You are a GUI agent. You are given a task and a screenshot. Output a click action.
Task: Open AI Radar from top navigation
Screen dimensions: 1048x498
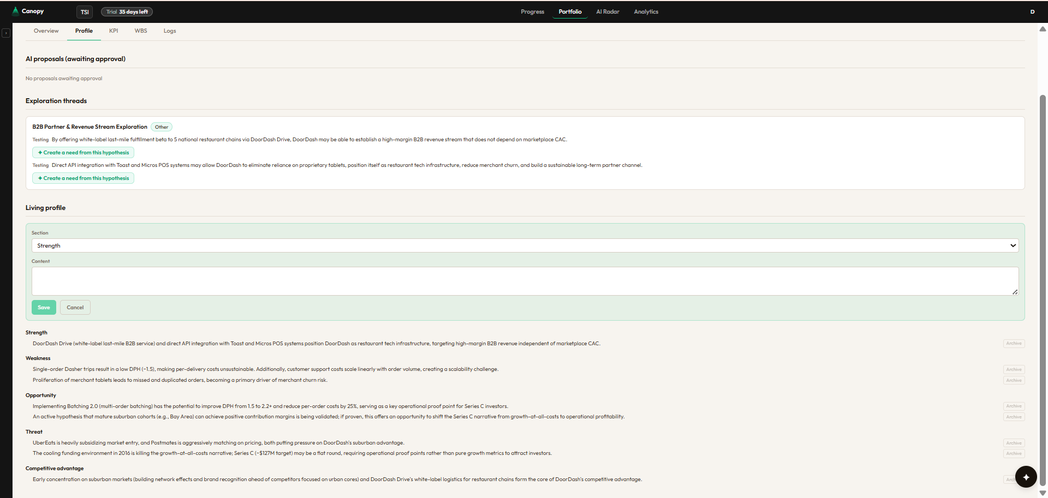click(608, 11)
